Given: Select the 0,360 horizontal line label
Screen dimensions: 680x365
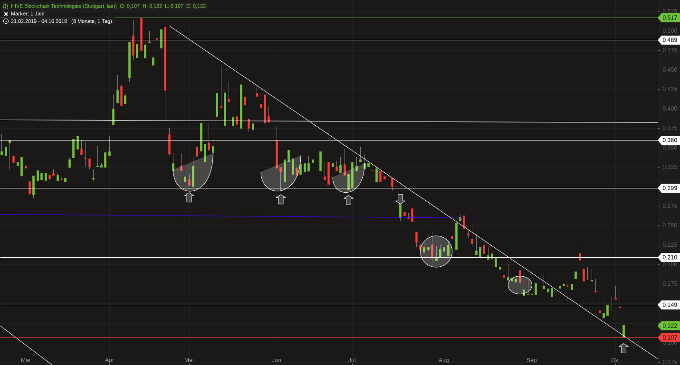Looking at the screenshot, I should 669,140.
